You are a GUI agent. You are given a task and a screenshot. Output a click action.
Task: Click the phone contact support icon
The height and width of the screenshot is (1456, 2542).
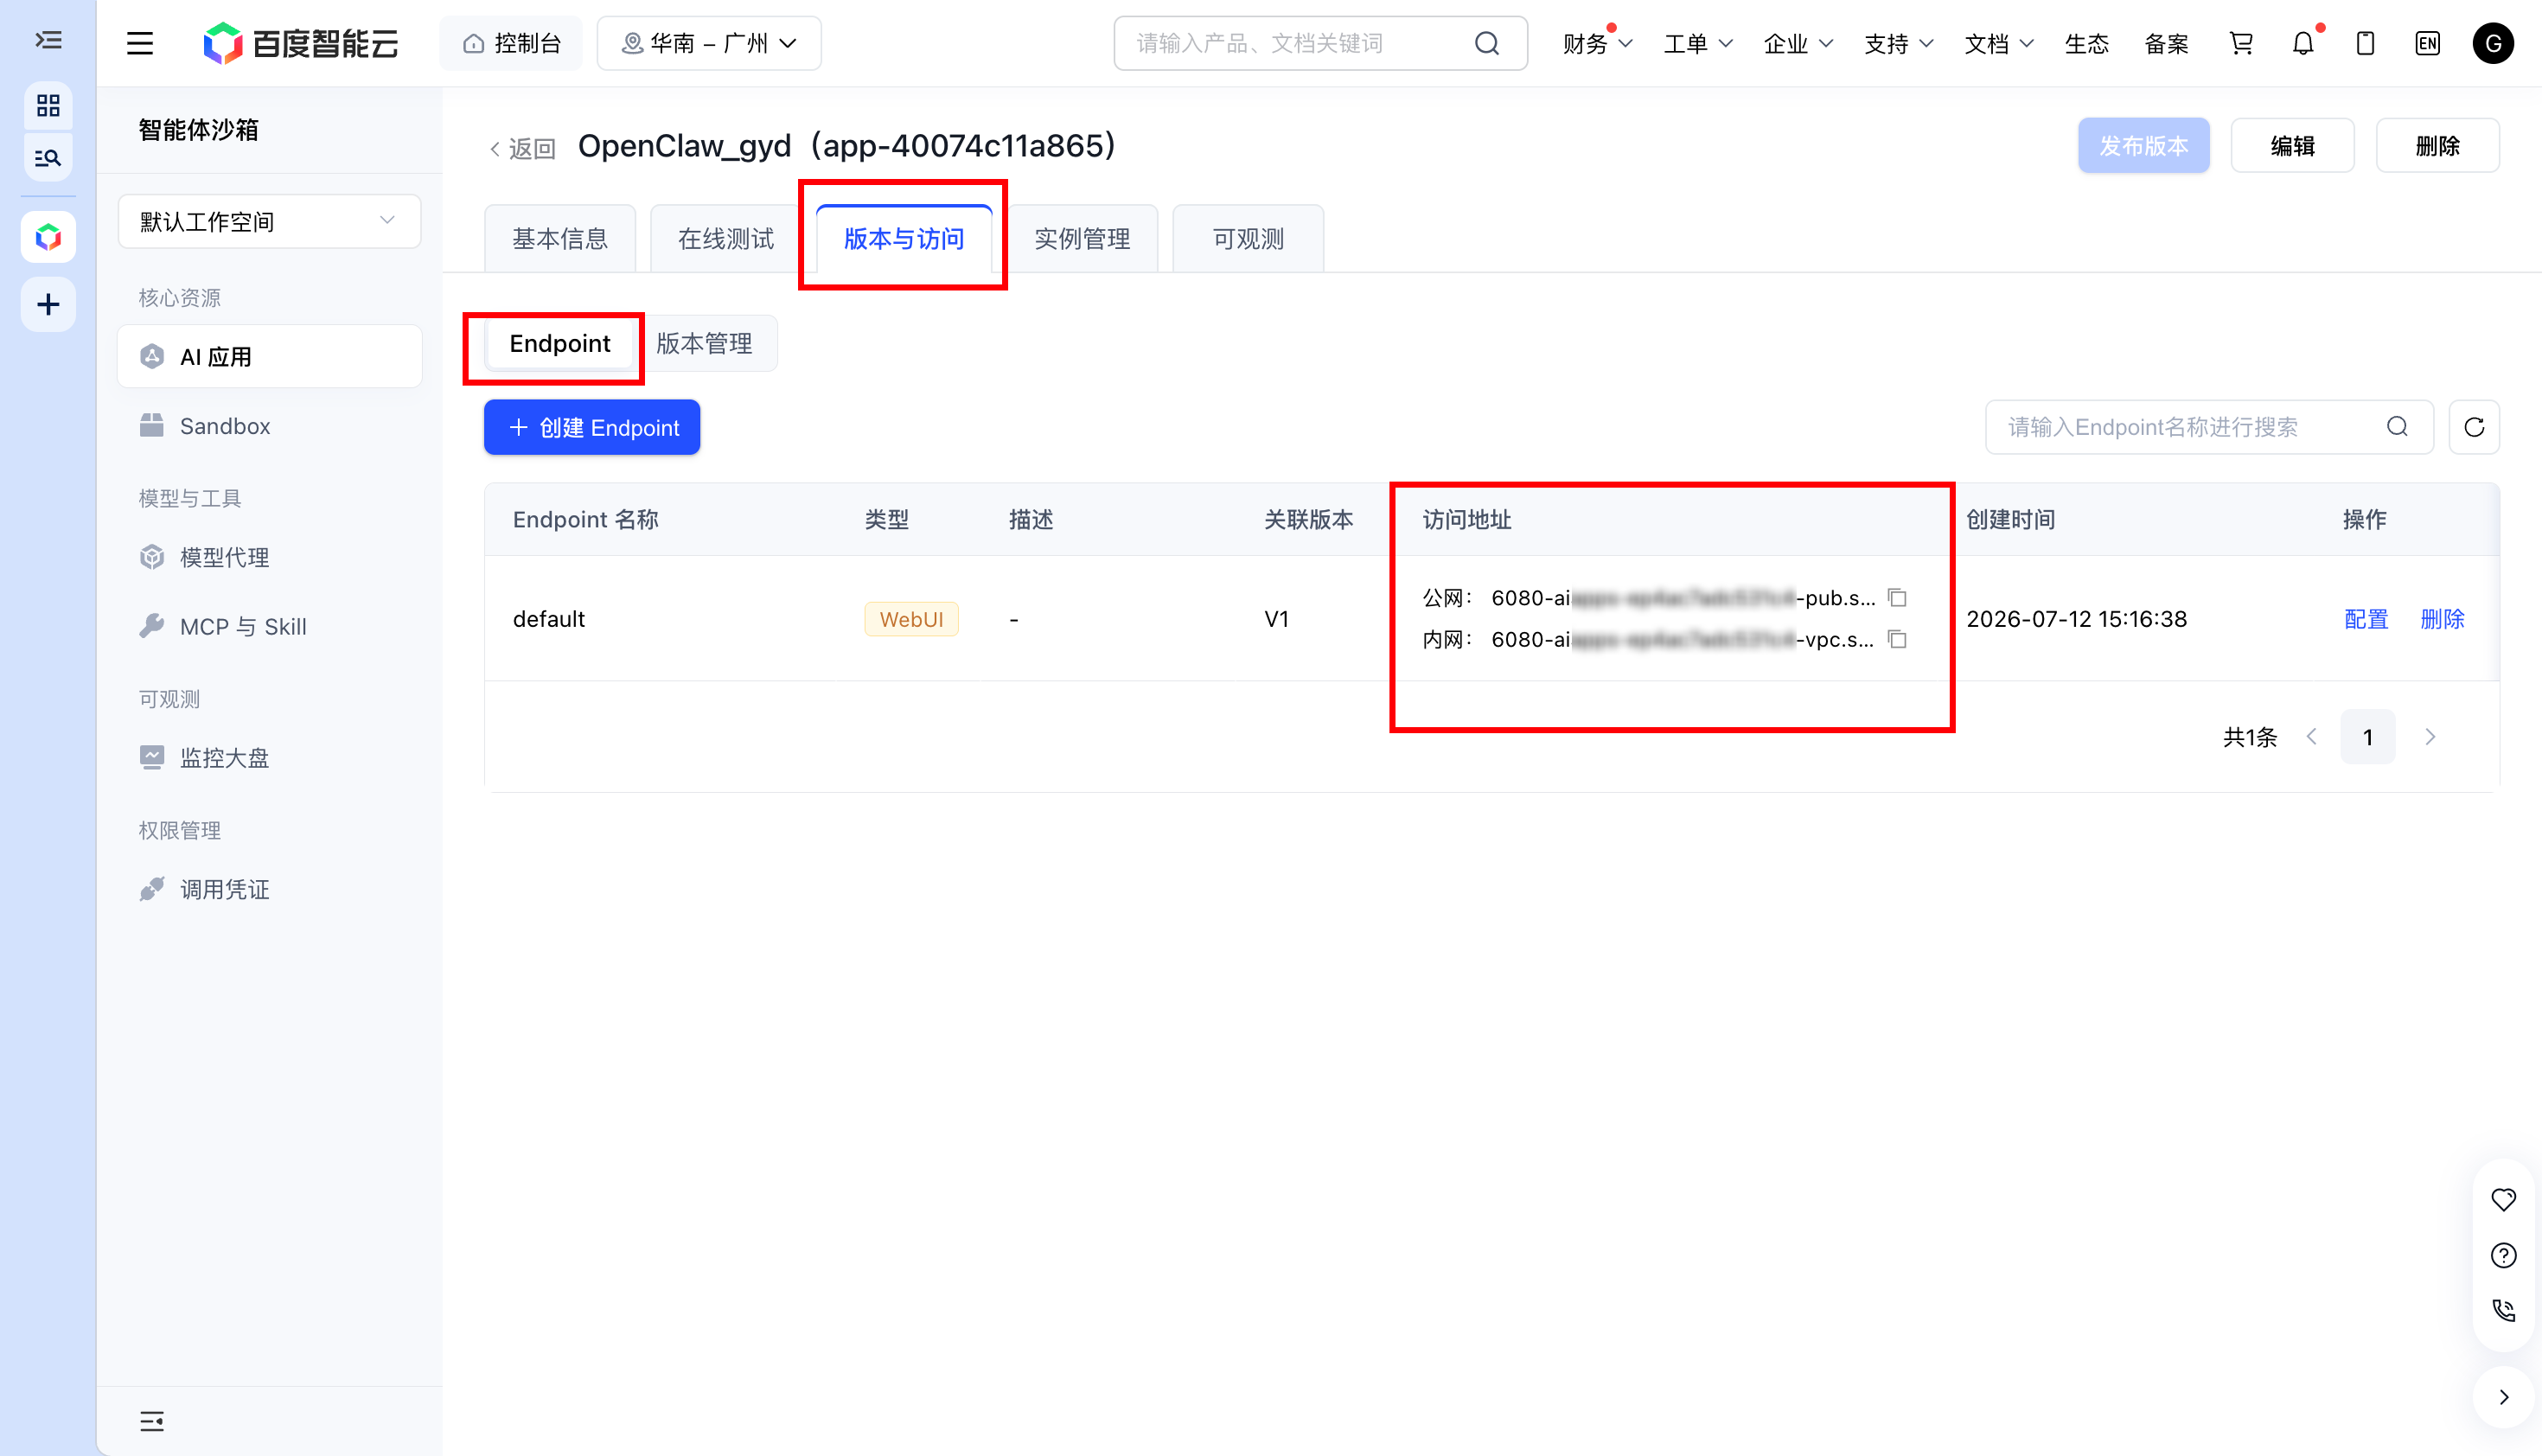tap(2503, 1311)
